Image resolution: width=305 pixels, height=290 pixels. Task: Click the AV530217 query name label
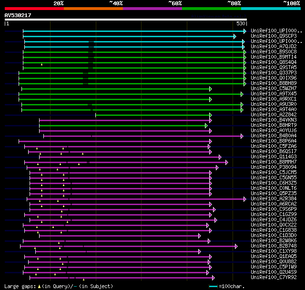tap(18, 15)
